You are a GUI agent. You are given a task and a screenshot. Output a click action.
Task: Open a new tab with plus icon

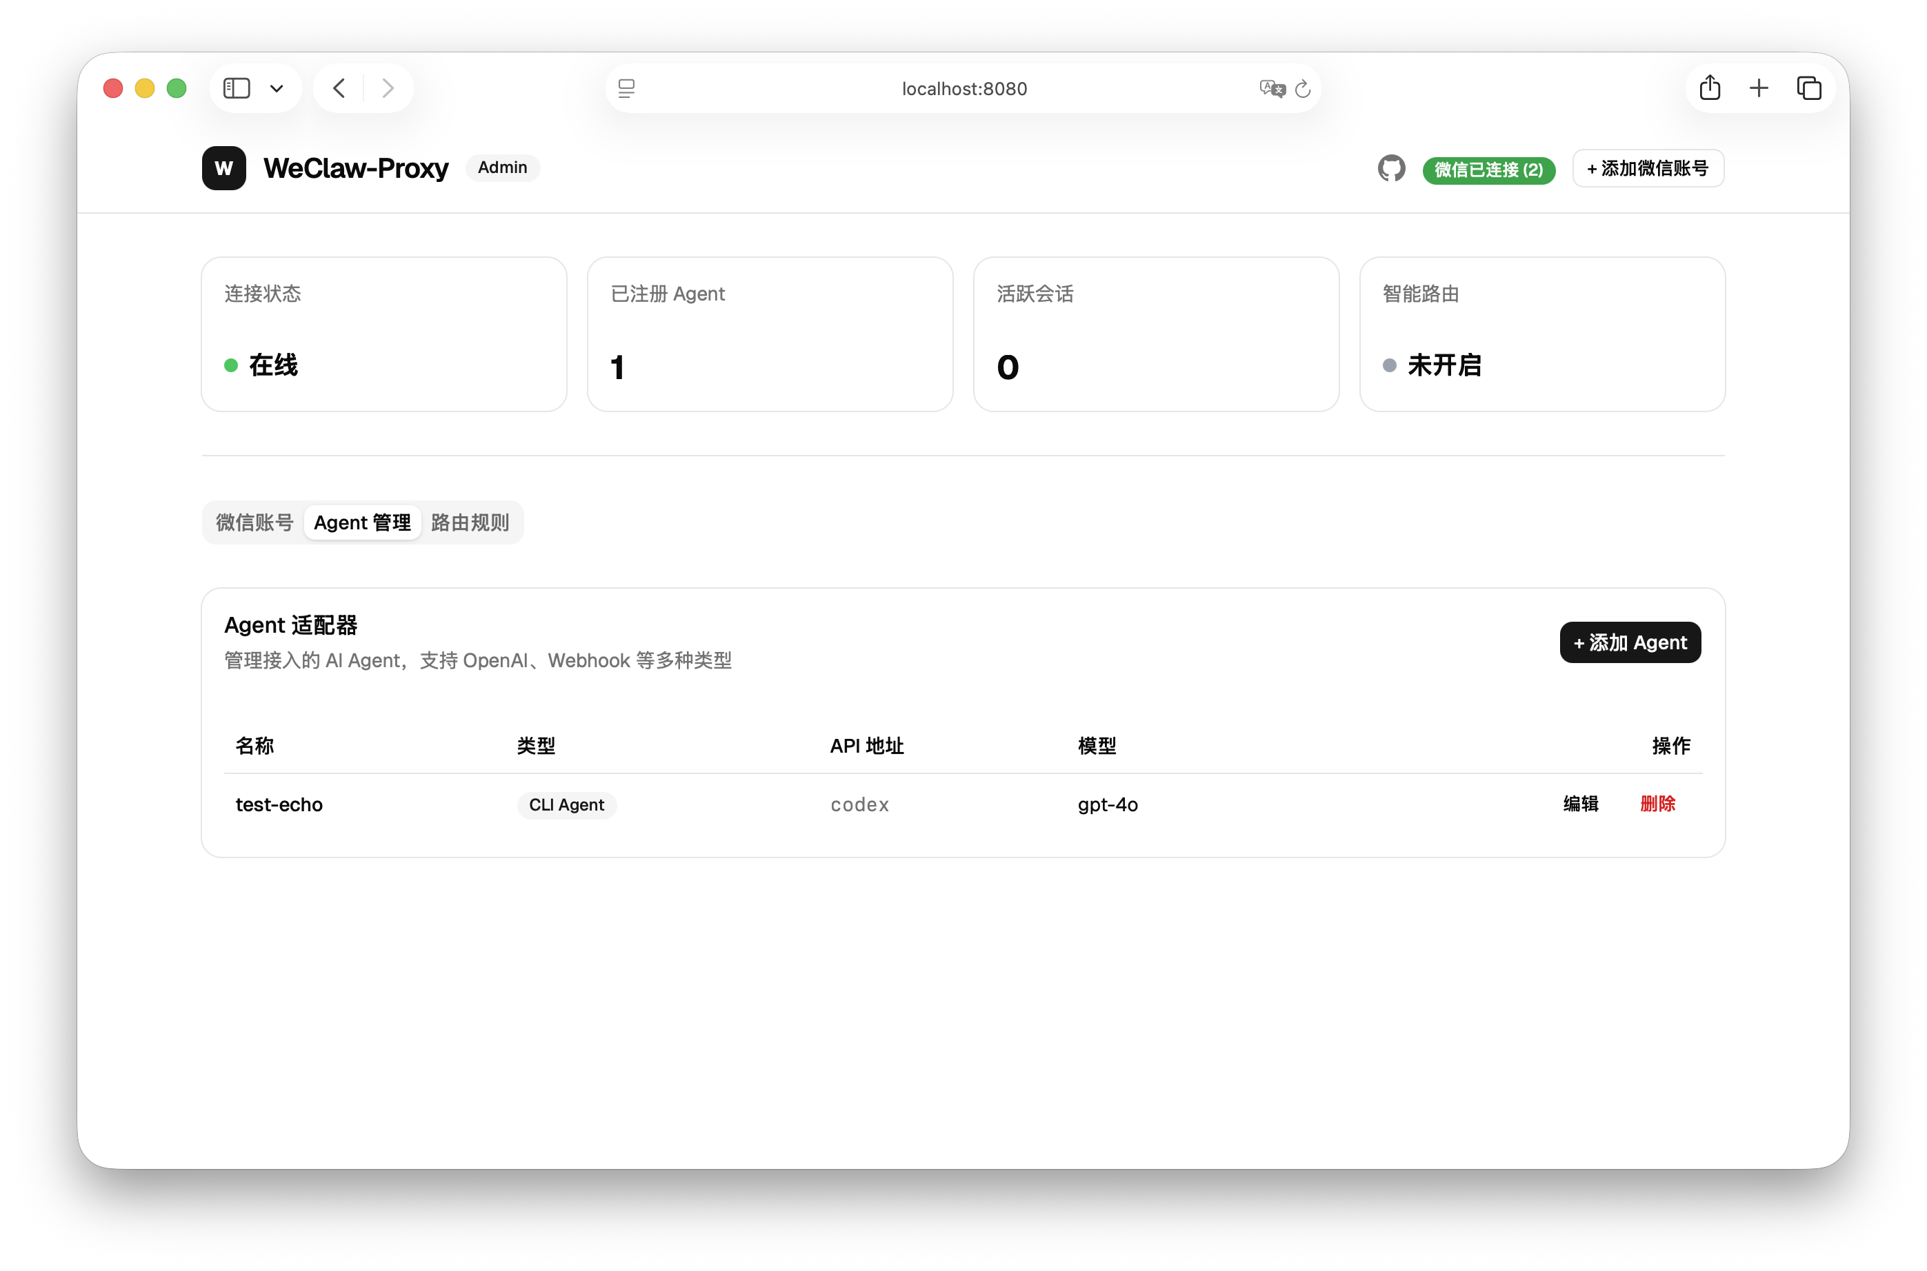click(1758, 88)
